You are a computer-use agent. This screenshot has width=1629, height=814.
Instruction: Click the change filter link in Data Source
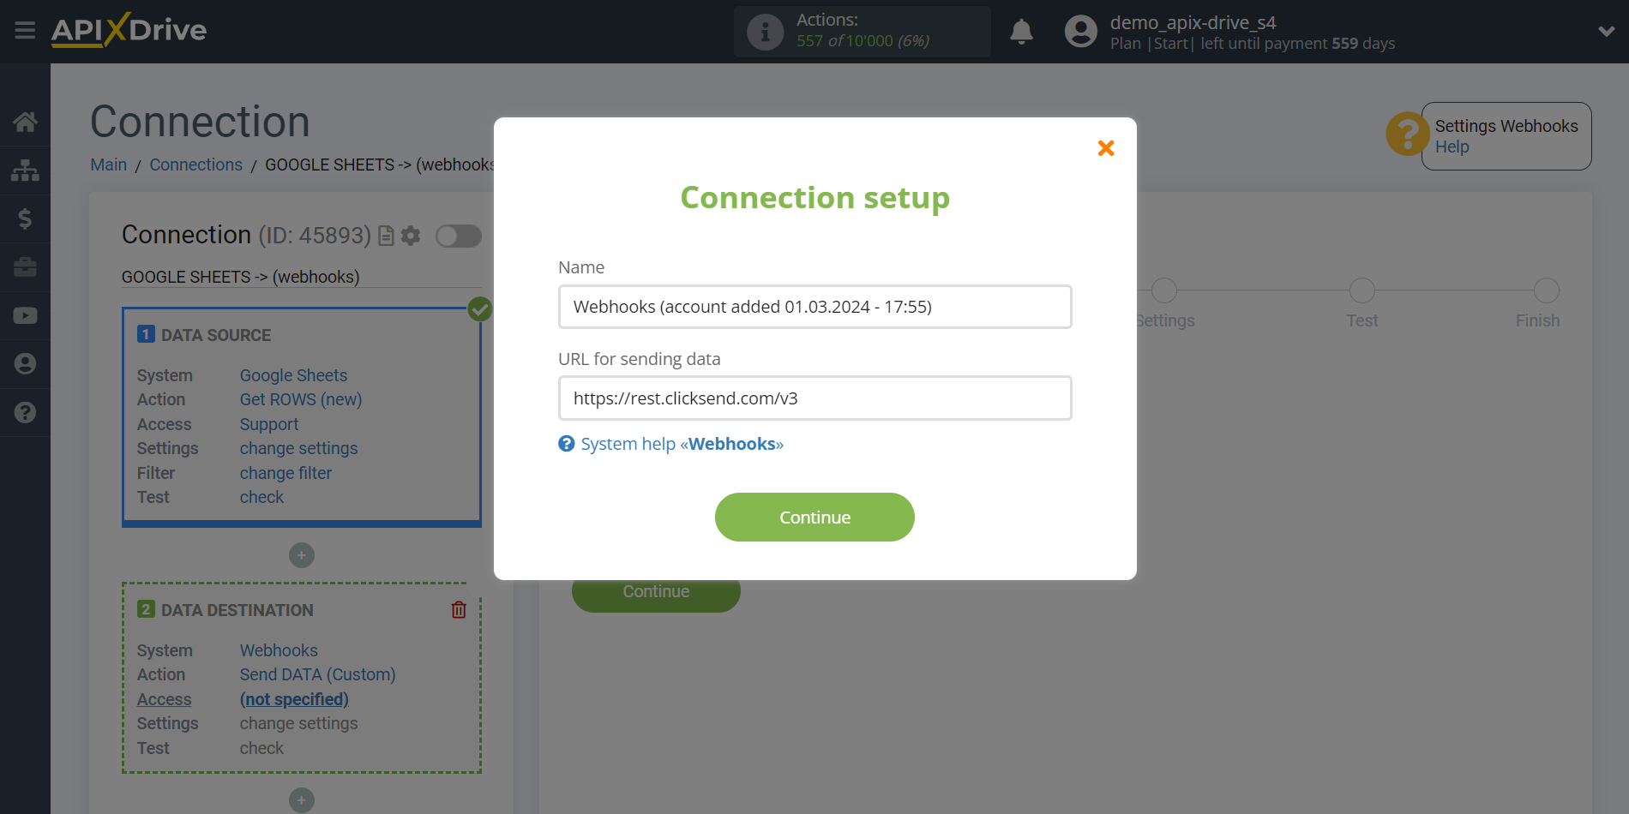tap(286, 473)
